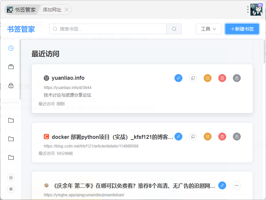The image size is (266, 200).
Task: Edit the docker 部署python项目 bookmark
Action: pos(208,137)
